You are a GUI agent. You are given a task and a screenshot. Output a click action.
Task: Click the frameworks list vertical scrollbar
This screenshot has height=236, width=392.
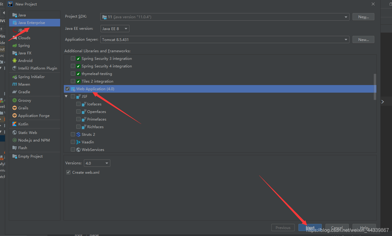(375, 87)
